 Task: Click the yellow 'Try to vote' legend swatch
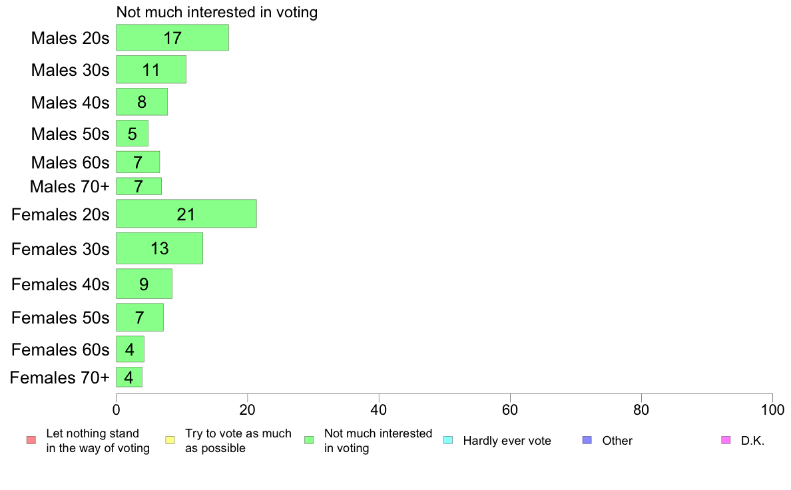(x=170, y=440)
